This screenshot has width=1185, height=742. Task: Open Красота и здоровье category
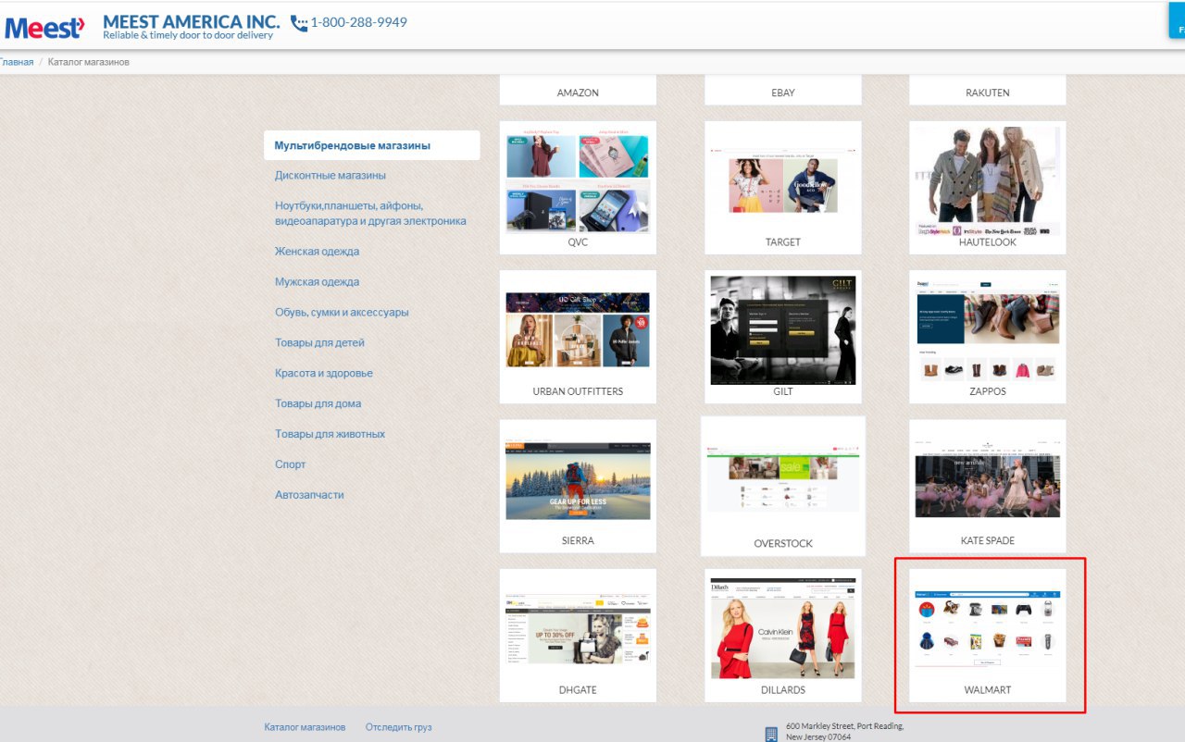pos(324,373)
